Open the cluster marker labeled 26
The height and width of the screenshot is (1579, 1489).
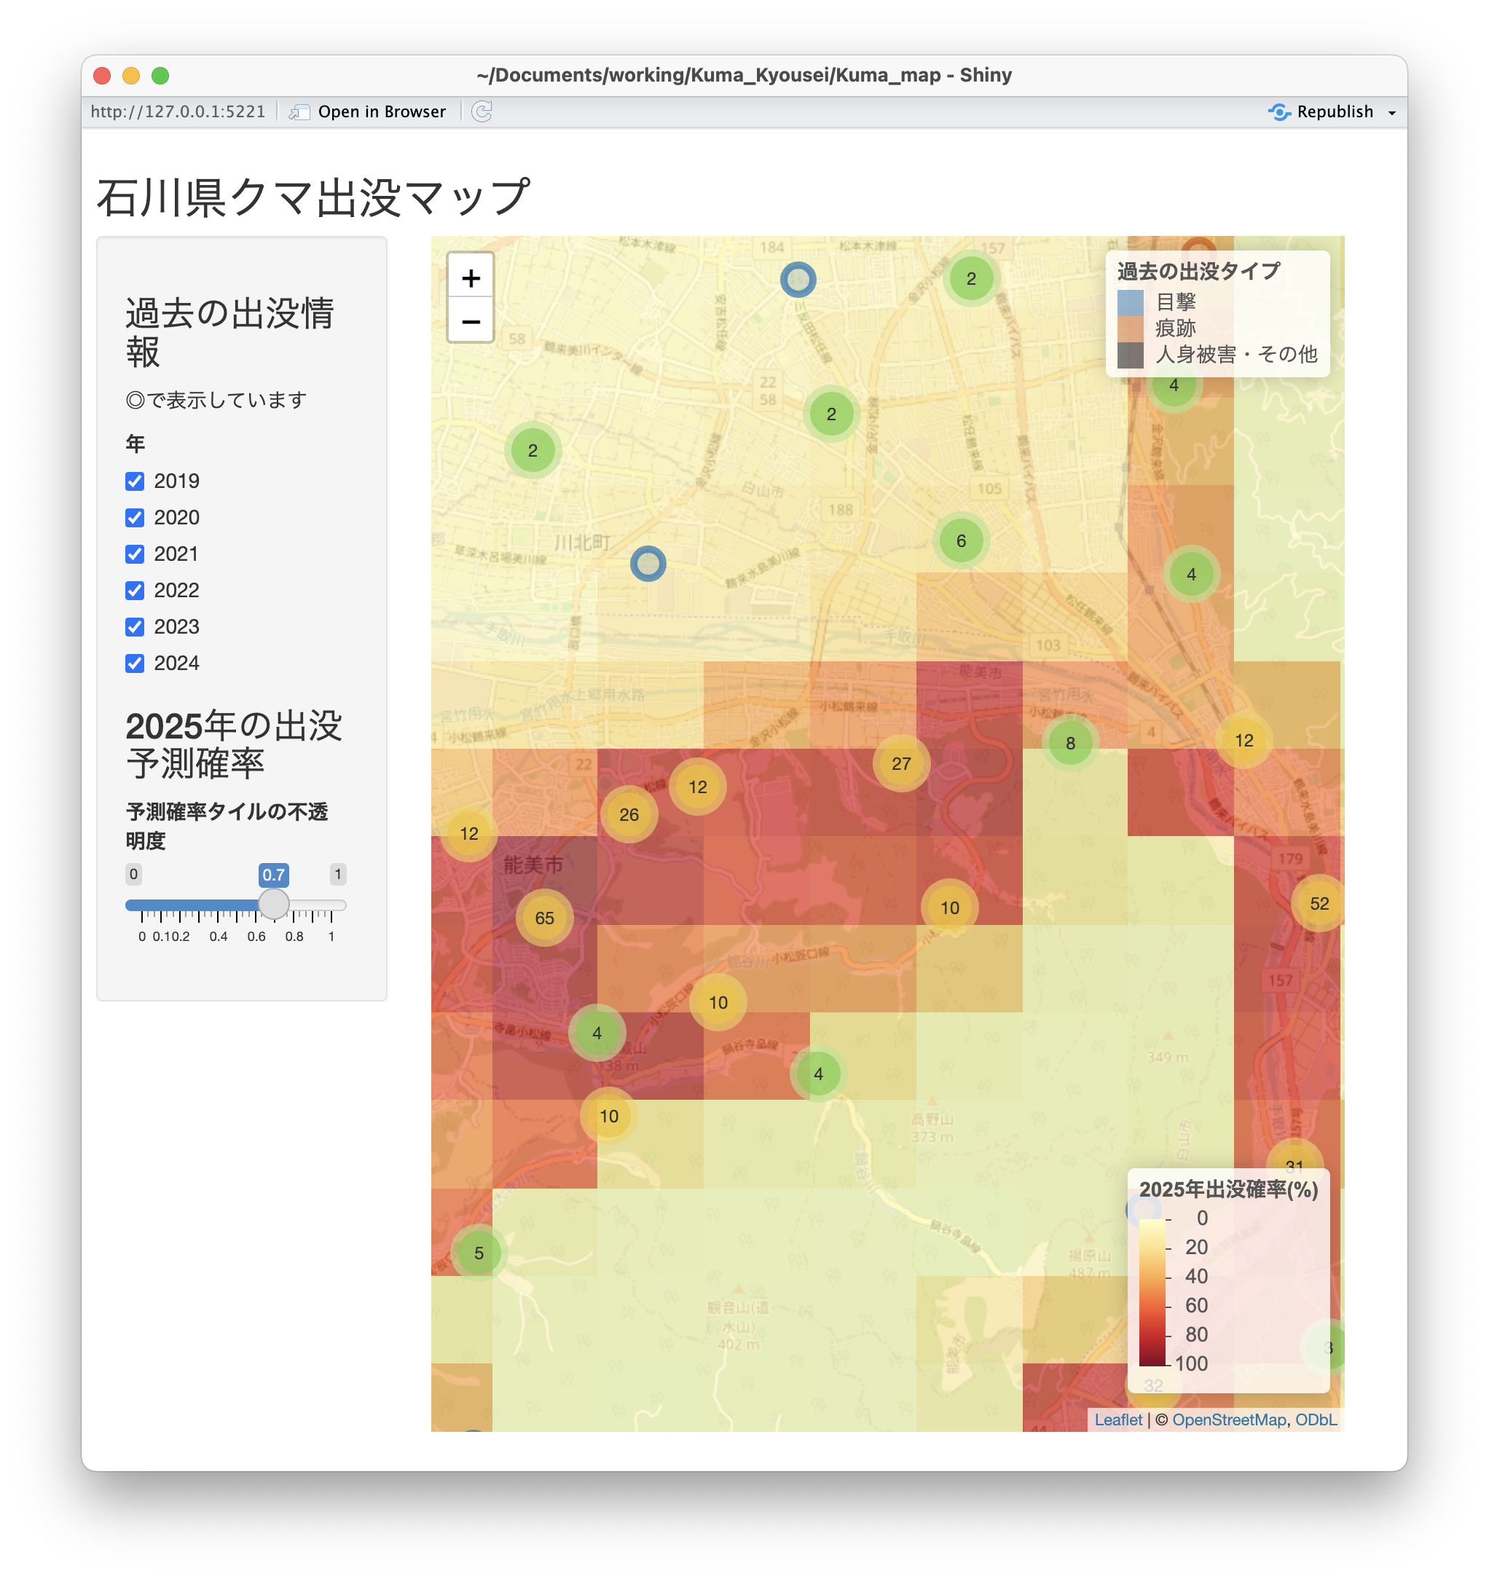click(x=629, y=814)
